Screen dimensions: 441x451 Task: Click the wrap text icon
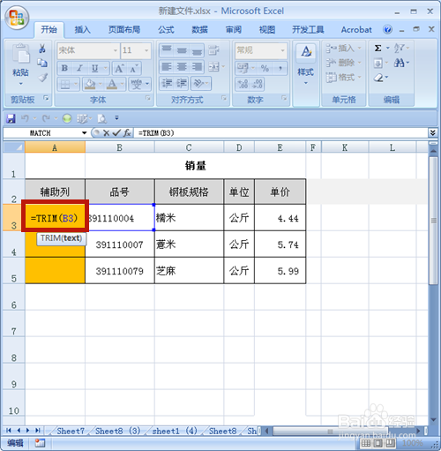coord(213,50)
